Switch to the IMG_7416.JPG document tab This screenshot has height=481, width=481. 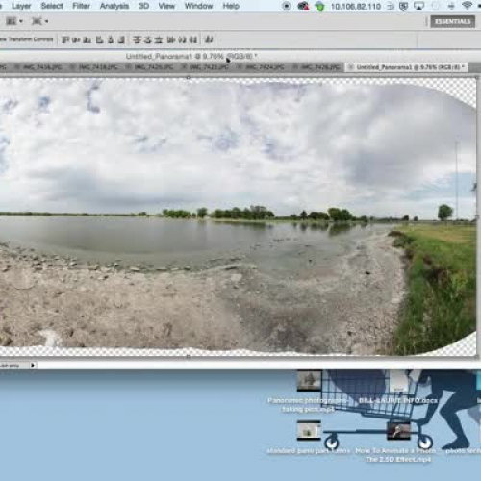39,67
